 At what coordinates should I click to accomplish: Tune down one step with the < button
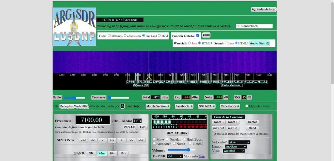tap(102, 140)
